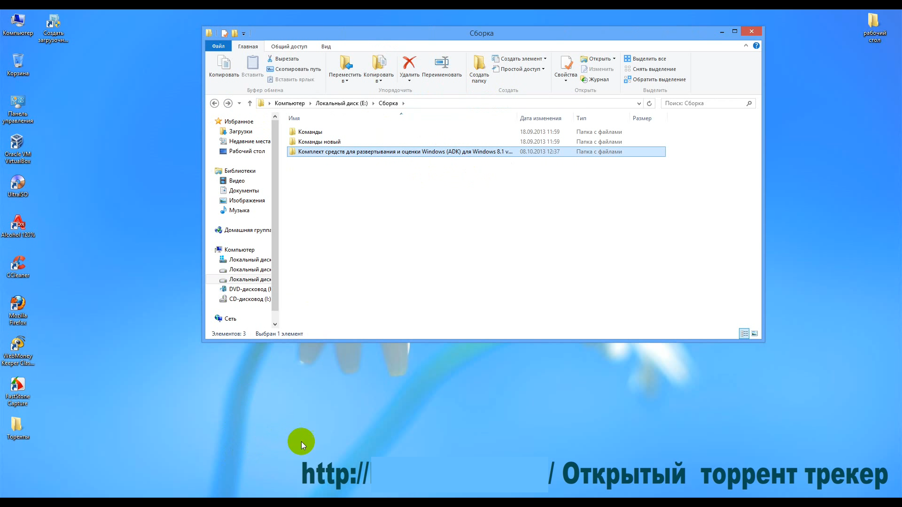The height and width of the screenshot is (507, 902).
Task: Click the Properties (Свойства) ribbon icon
Action: click(x=566, y=63)
